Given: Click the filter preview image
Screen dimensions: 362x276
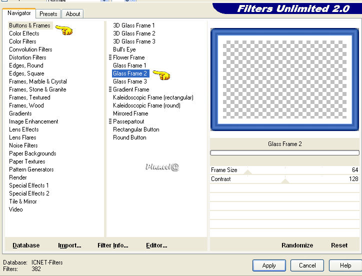Looking at the screenshot, I should (284, 79).
